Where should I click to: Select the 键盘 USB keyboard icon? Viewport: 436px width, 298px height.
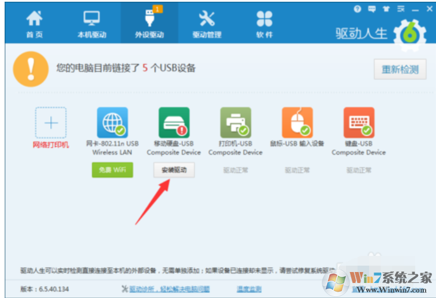pyautogui.click(x=359, y=122)
